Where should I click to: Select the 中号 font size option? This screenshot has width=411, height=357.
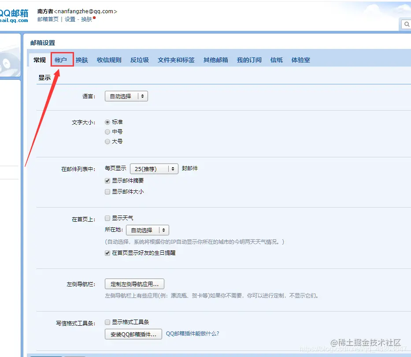[107, 131]
